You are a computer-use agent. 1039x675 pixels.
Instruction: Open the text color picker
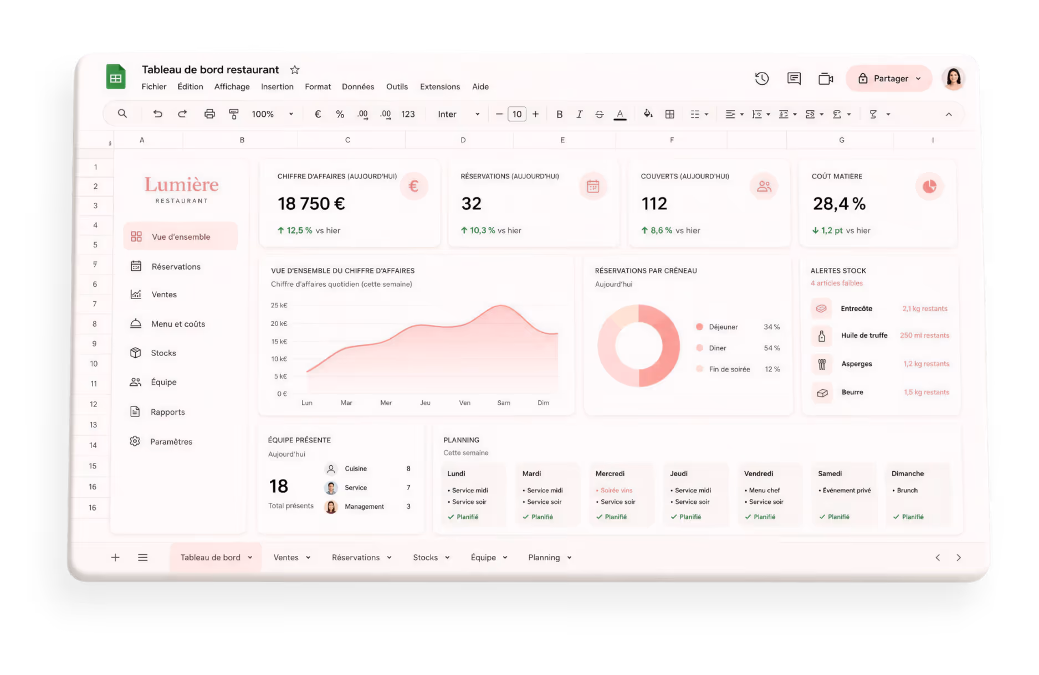(620, 114)
